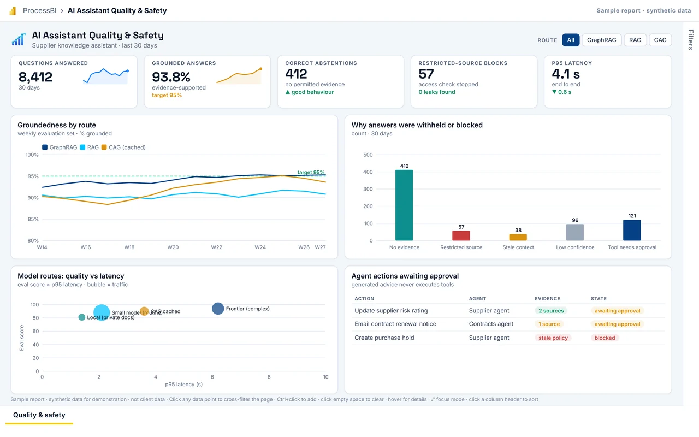The width and height of the screenshot is (699, 437).
Task: Click the RAG legend color swatch
Action: (82, 147)
